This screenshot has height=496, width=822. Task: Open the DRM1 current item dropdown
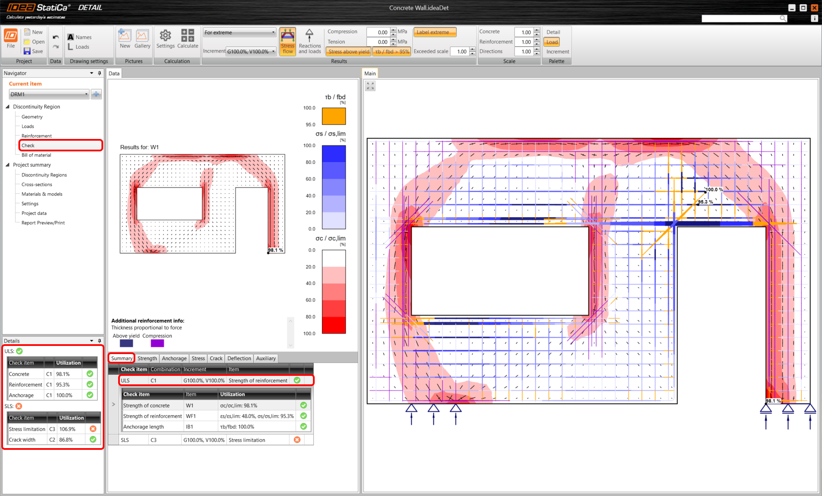(49, 94)
